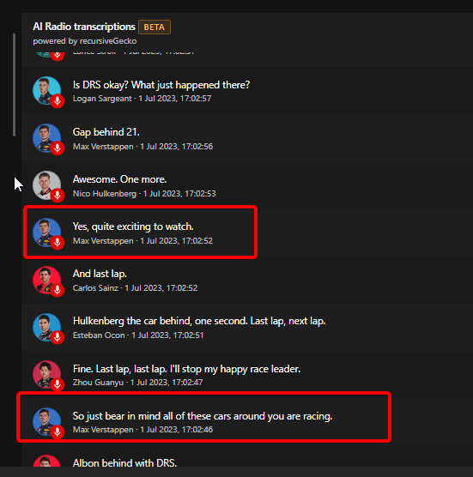Image resolution: width=473 pixels, height=477 pixels.
Task: Select "Awesome. One more." message
Action: pyautogui.click(x=119, y=179)
